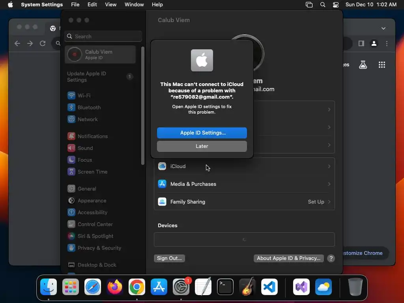Viewport: 404px width, 303px height.
Task: Expand Family Sharing Set Up chevron
Action: pyautogui.click(x=329, y=202)
